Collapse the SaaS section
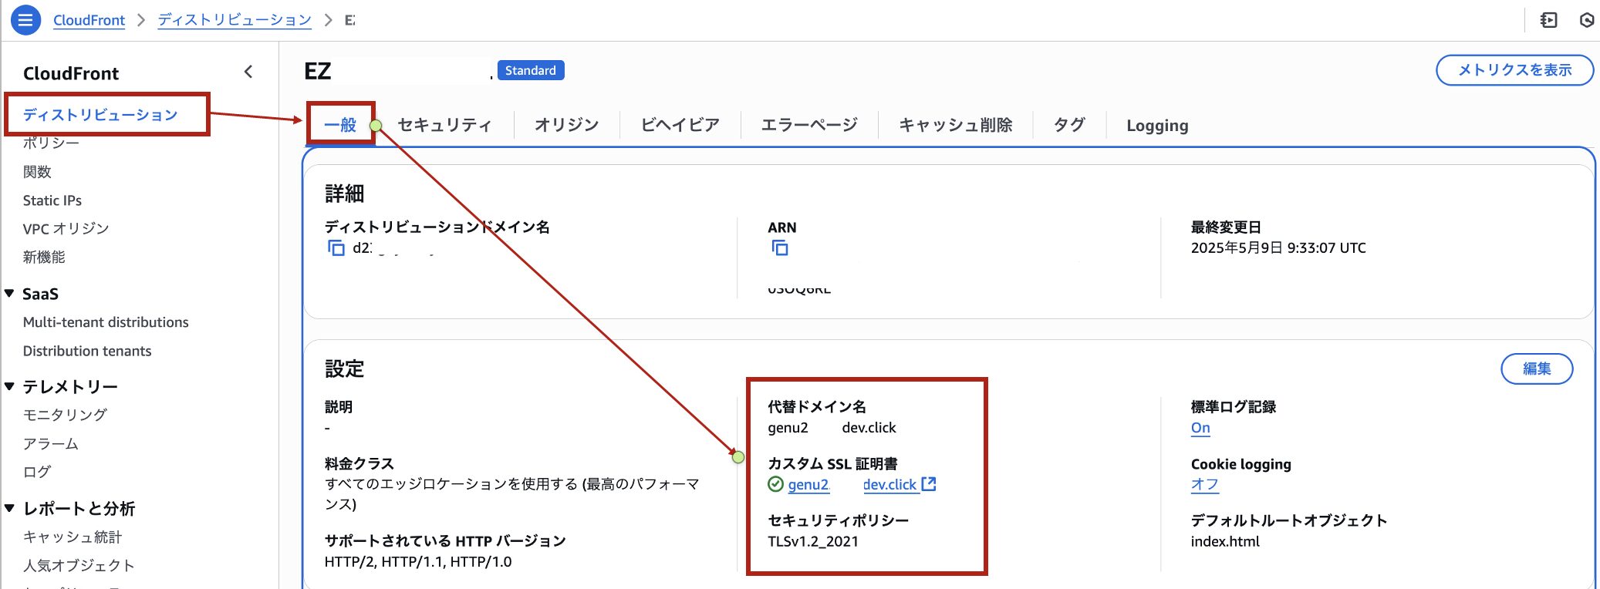 tap(10, 293)
